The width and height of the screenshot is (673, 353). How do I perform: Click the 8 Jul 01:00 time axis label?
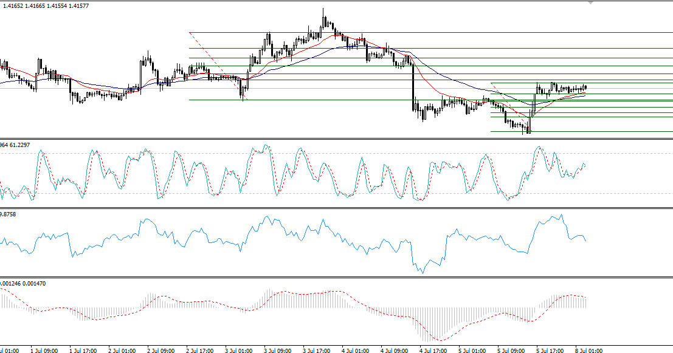pyautogui.click(x=589, y=351)
